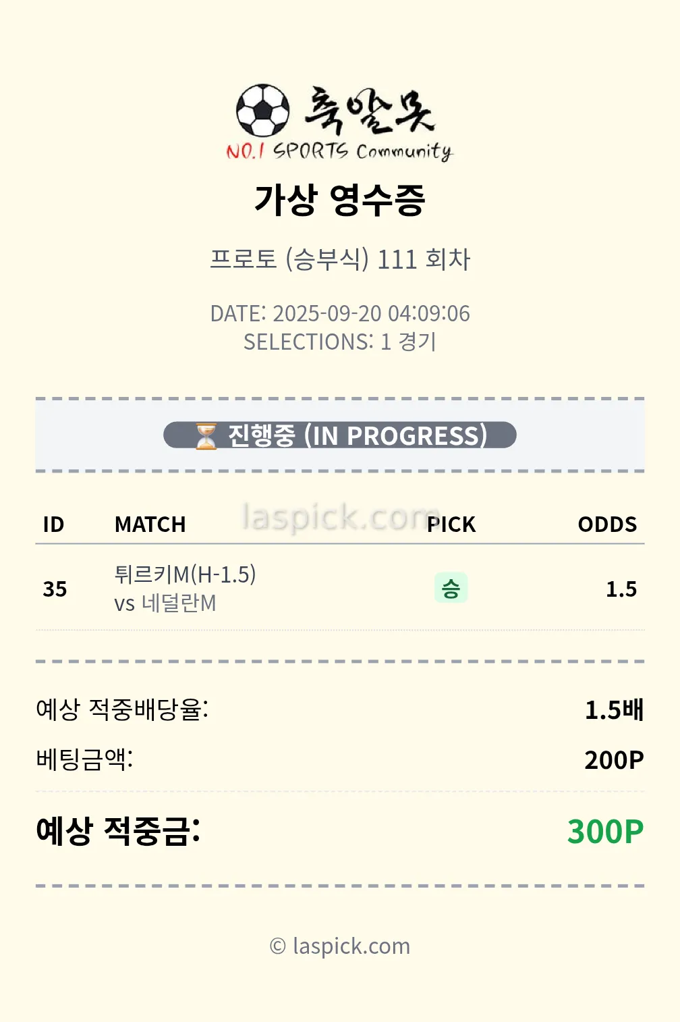Image resolution: width=680 pixels, height=1022 pixels.
Task: Click the DATE timestamp line
Action: [x=340, y=313]
